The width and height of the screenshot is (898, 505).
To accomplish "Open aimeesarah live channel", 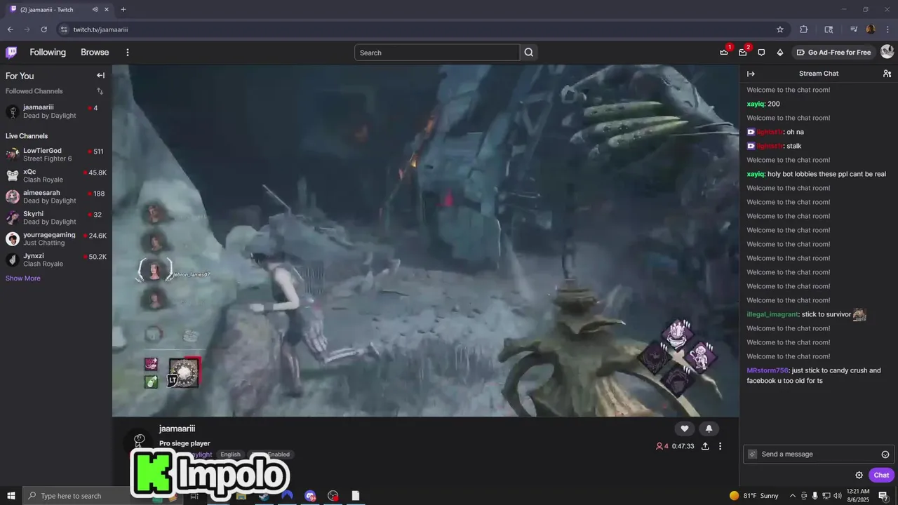I will tap(56, 197).
